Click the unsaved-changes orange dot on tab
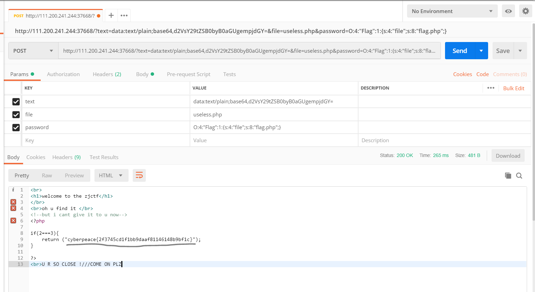This screenshot has height=292, width=535. pyautogui.click(x=99, y=16)
